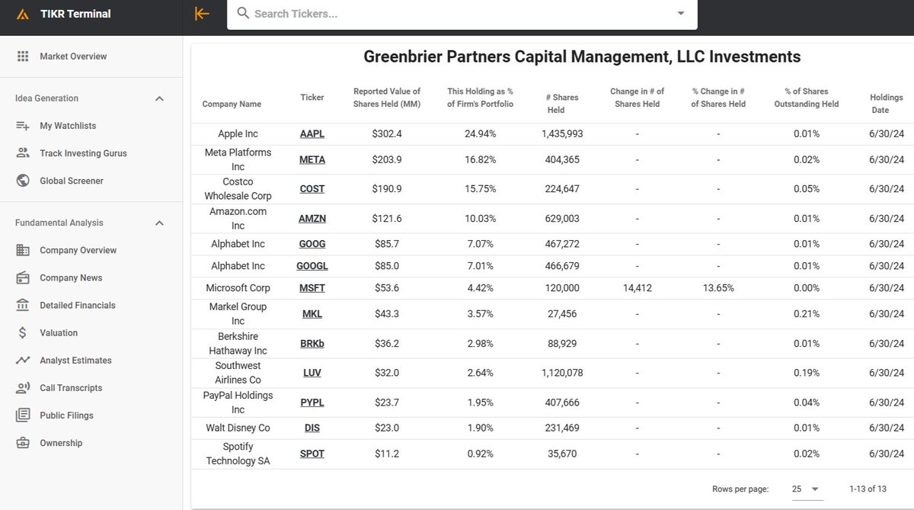Collapse the Fundamental Analysis section chevron
This screenshot has width=914, height=510.
159,223
